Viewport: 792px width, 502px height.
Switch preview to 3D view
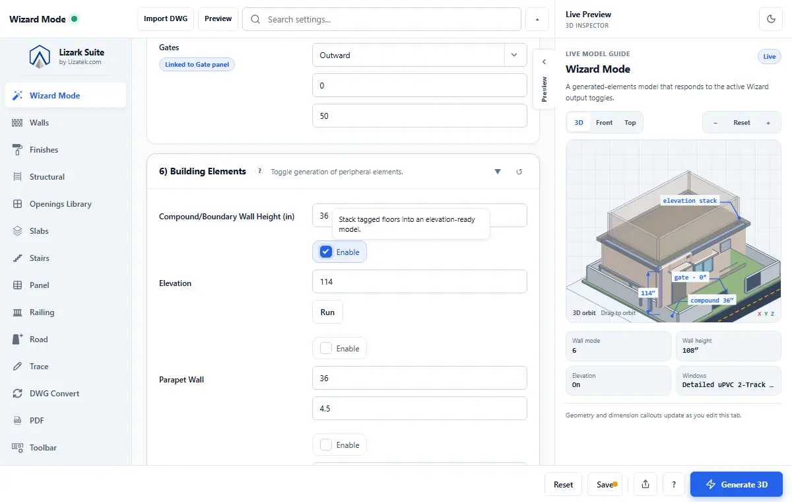pos(579,123)
